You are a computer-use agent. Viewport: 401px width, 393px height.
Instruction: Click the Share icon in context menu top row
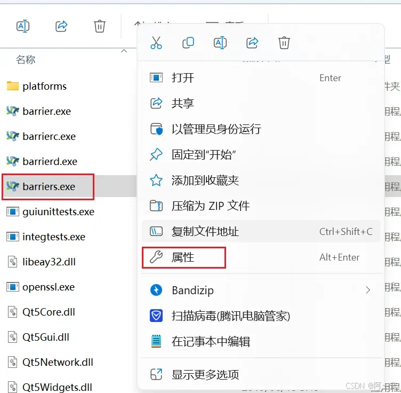pyautogui.click(x=252, y=43)
